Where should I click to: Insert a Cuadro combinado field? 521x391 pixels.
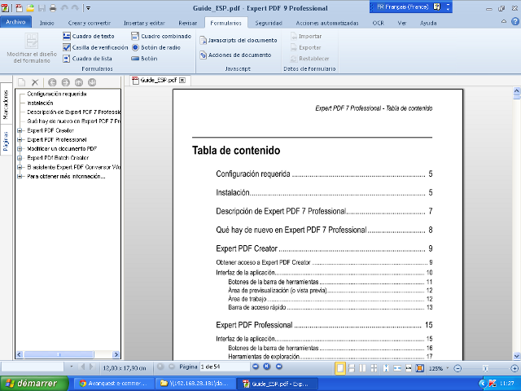[161, 36]
